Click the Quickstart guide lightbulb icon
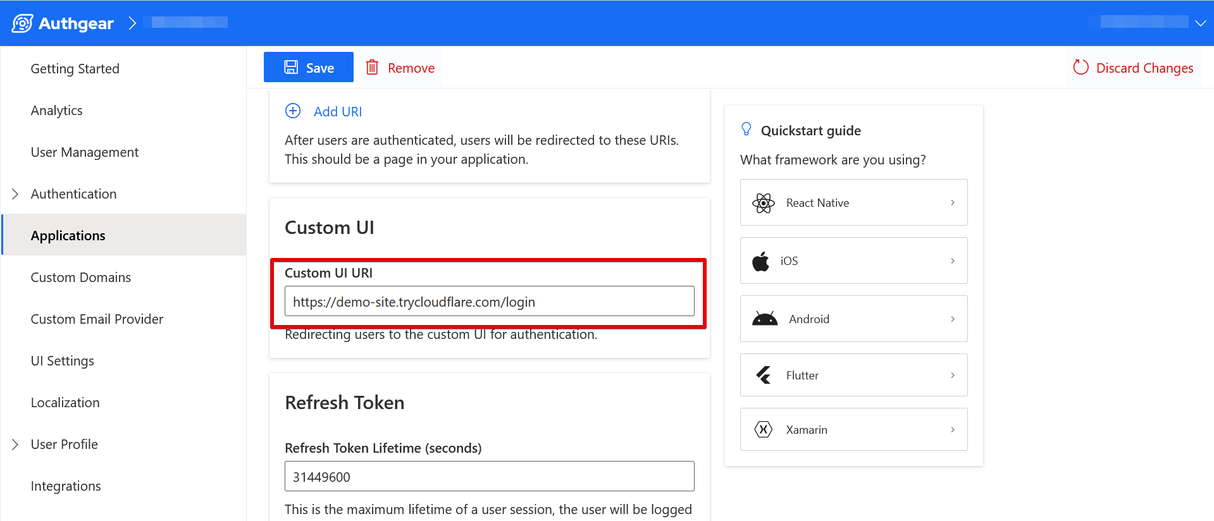 [x=746, y=130]
